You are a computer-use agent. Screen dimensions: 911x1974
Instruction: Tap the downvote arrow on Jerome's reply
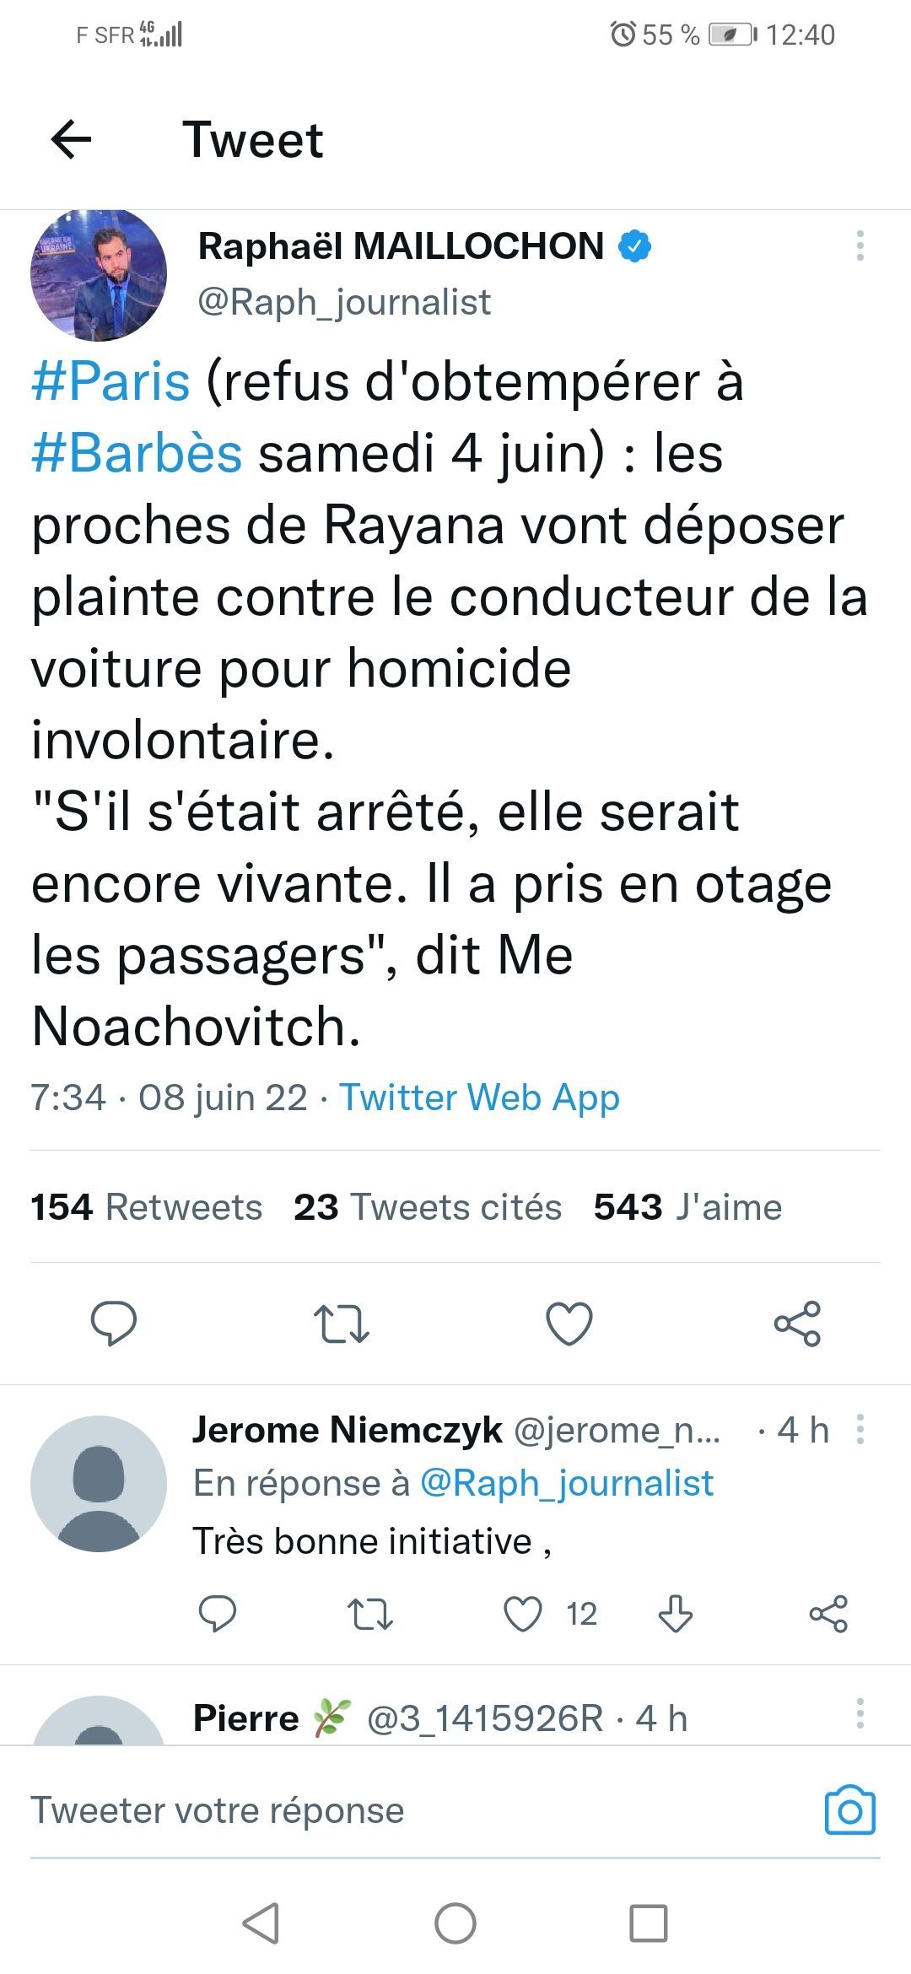click(675, 1614)
